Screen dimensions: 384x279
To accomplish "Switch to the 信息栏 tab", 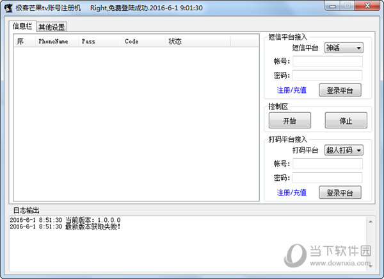I will coord(22,26).
